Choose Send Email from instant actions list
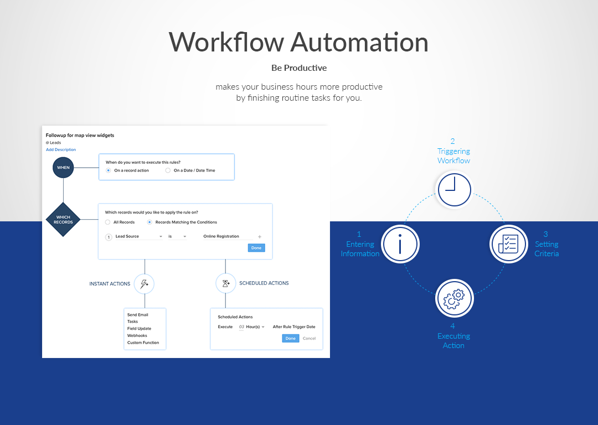 coord(138,315)
